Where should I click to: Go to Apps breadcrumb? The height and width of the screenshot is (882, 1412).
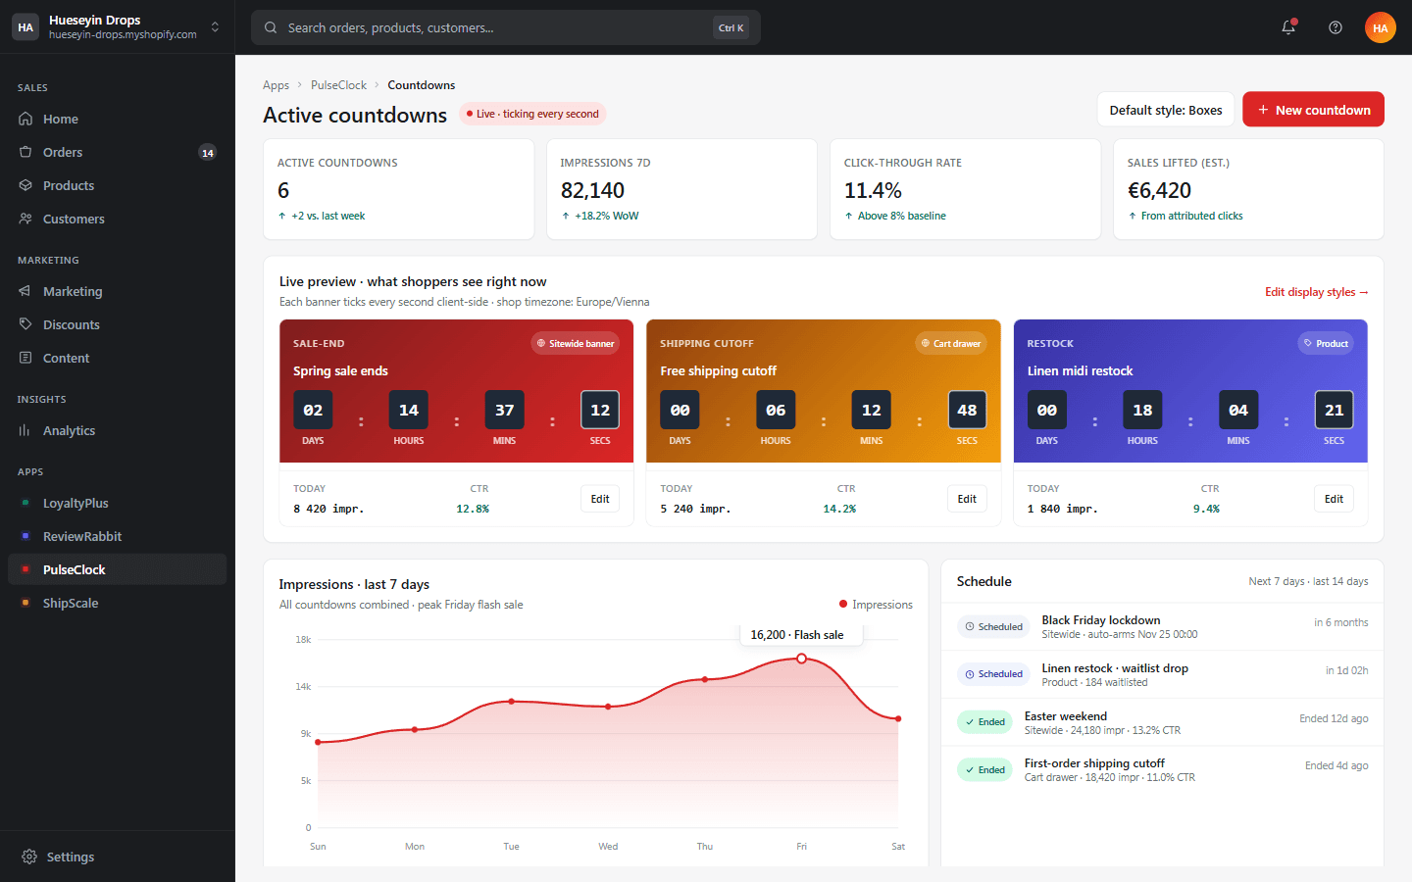tap(276, 85)
